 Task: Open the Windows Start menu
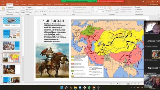point(62,87)
